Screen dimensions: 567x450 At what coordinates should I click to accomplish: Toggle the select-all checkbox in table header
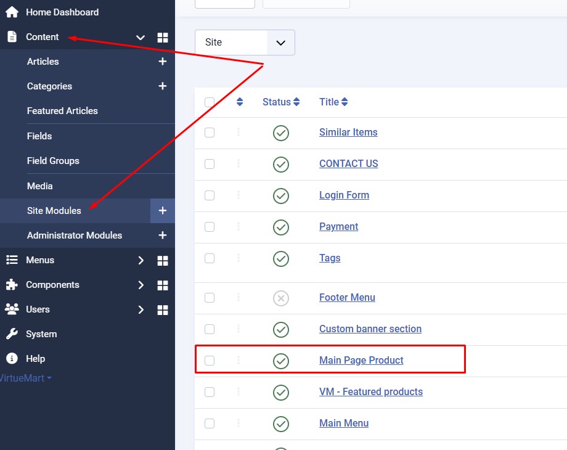[210, 102]
